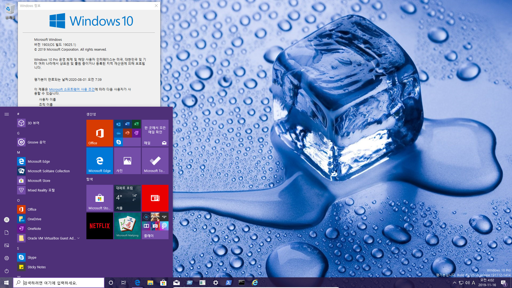The image size is (512, 288).
Task: Open Microsoft Store from the taskbar
Action: (163, 283)
